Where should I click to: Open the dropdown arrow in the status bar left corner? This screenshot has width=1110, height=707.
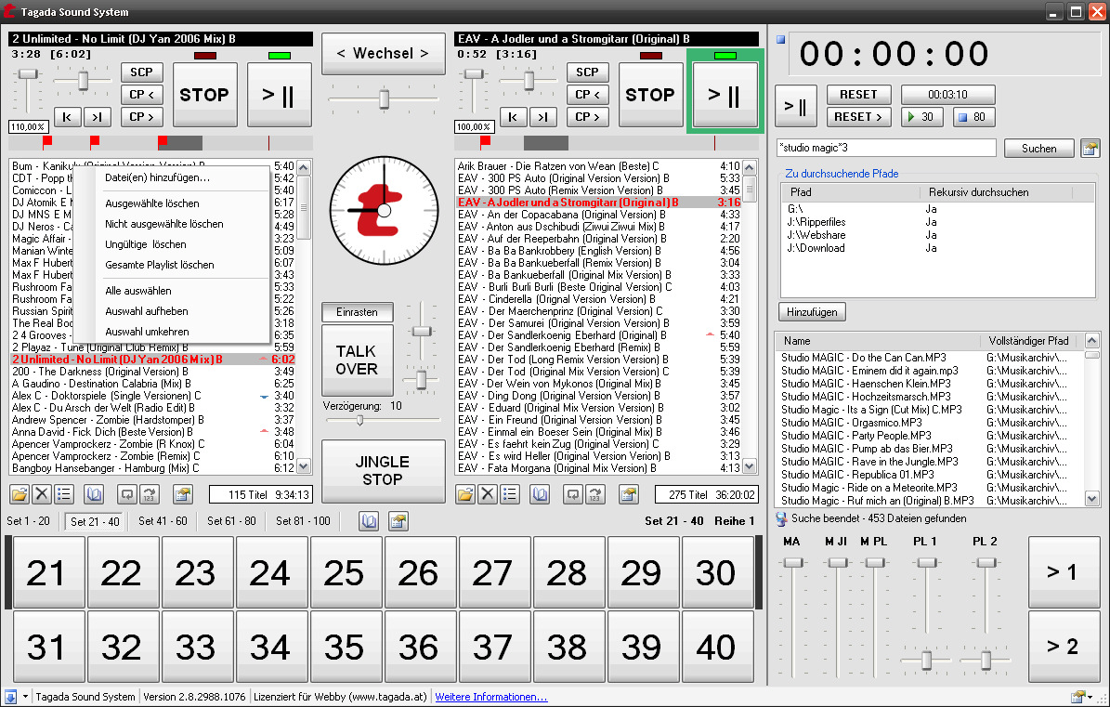tap(25, 697)
